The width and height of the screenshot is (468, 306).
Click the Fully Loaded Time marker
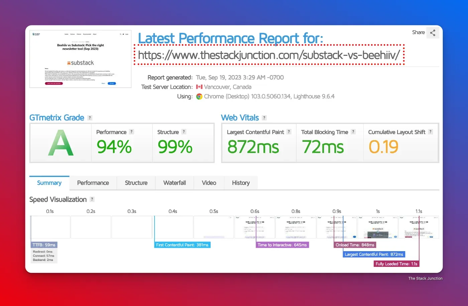[x=396, y=264]
